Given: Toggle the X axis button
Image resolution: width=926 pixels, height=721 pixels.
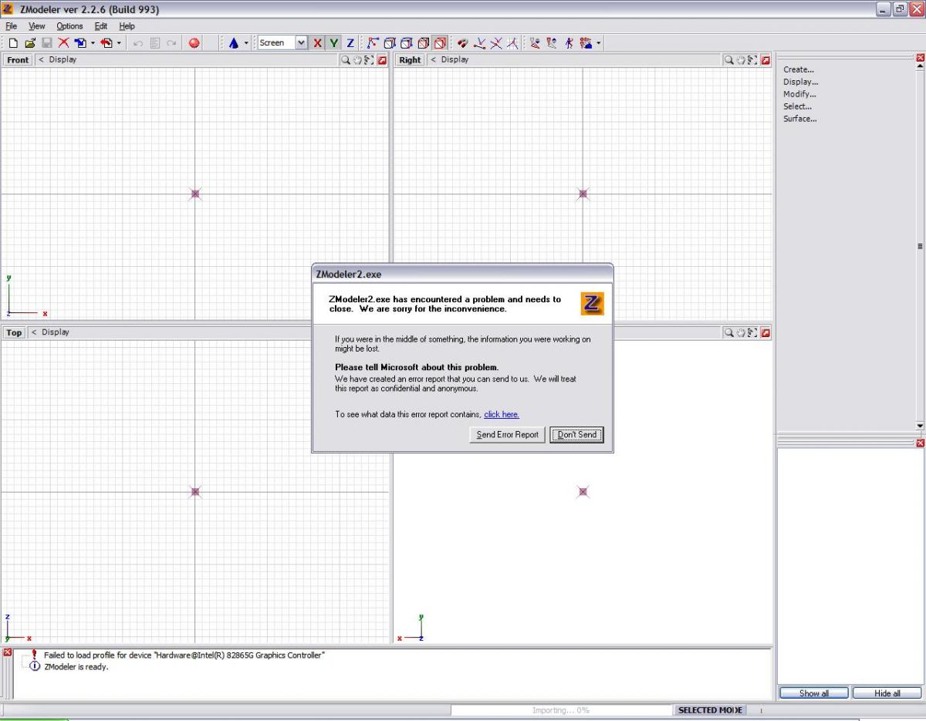Looking at the screenshot, I should pos(317,43).
